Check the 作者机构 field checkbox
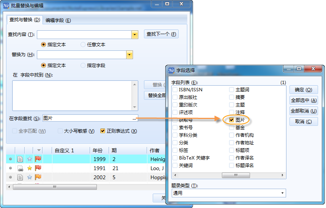This screenshot has height=208, width=326. (232, 135)
